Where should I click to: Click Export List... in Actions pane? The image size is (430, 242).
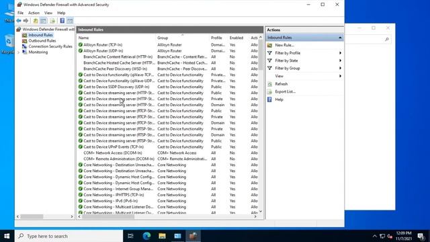click(x=285, y=91)
